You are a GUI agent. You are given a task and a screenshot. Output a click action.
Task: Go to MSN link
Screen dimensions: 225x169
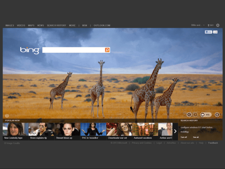tap(85, 25)
